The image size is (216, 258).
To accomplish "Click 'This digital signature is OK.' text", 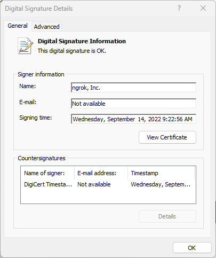I will coord(72,51).
